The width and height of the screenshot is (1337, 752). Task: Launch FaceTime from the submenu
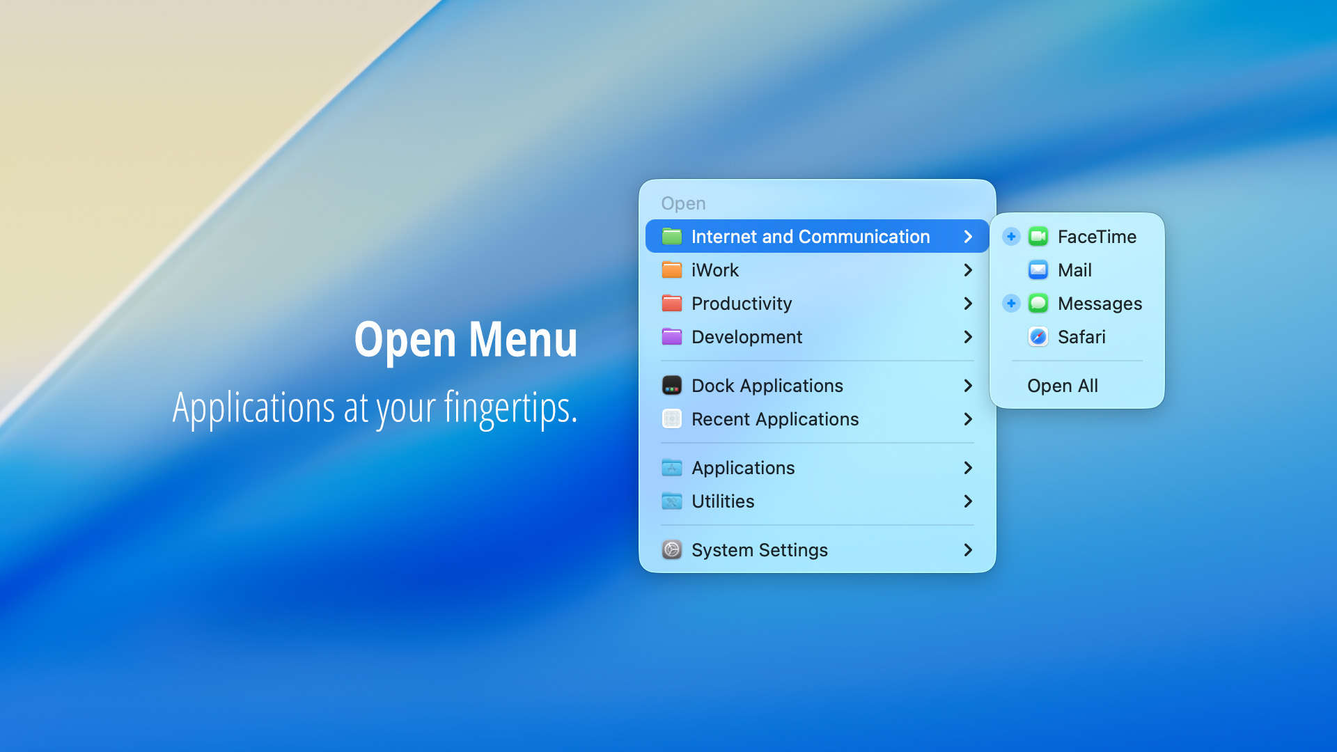coord(1077,237)
